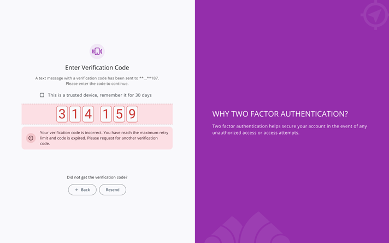
Task: Click the two factor authentication explanation paragraph
Action: (x=289, y=130)
